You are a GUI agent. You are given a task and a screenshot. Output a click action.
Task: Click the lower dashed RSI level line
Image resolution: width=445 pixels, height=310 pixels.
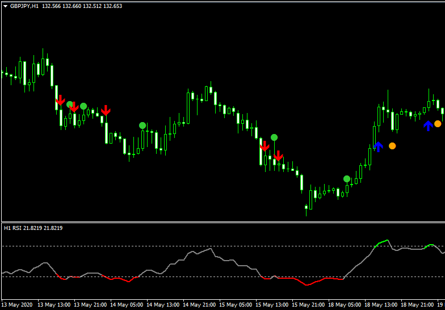coord(170,277)
